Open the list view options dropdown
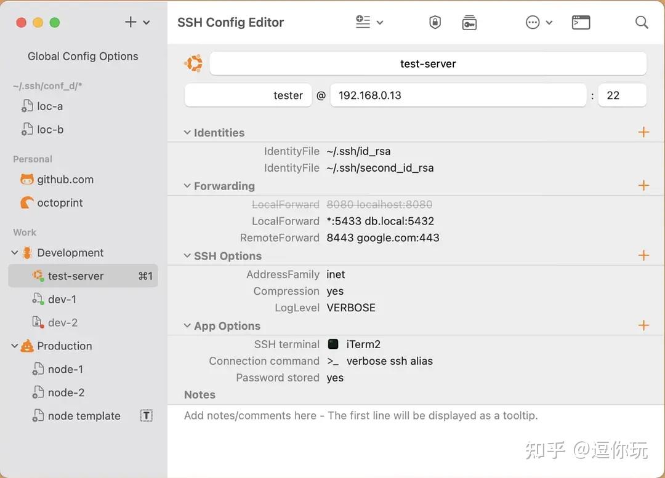 [369, 23]
